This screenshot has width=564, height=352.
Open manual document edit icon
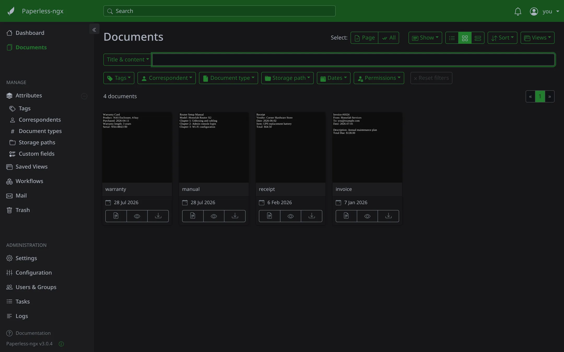click(x=193, y=216)
